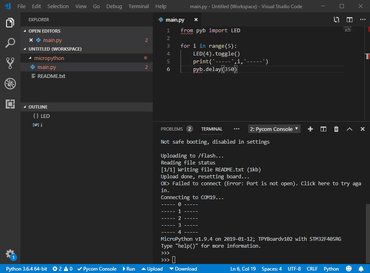Close the main.py editor tab
This screenshot has height=273, width=370.
[196, 20]
